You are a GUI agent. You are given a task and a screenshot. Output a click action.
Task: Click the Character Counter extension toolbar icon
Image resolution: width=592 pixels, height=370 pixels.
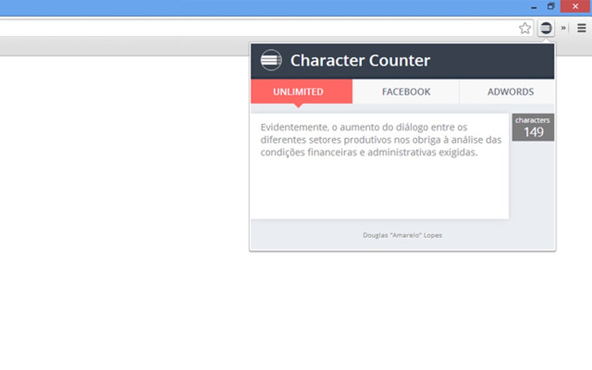(546, 27)
